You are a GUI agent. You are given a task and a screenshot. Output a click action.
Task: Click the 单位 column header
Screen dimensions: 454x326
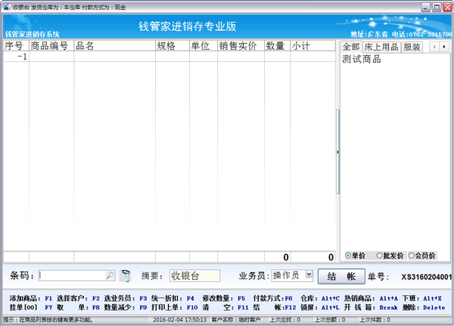204,46
